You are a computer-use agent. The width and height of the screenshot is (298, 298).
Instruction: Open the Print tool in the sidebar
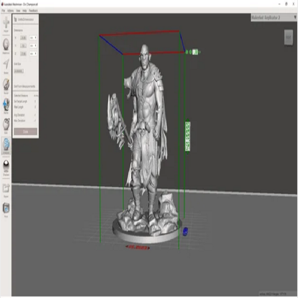click(x=6, y=208)
